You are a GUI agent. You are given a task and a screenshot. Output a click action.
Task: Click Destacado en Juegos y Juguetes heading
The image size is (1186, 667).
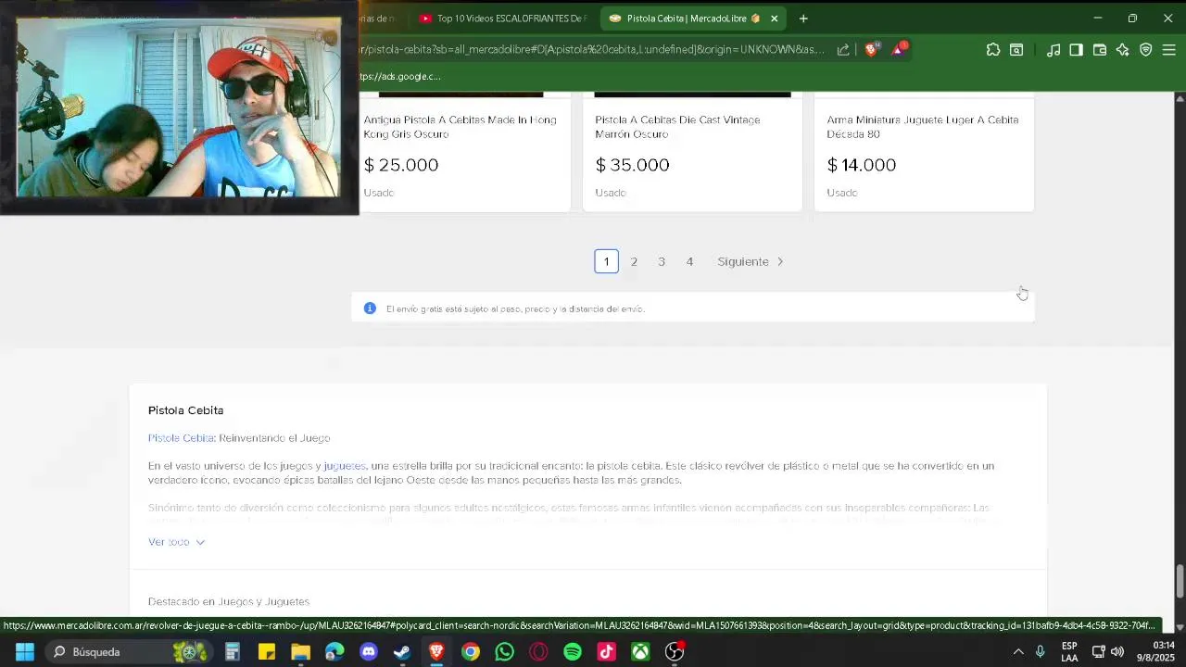tap(229, 601)
